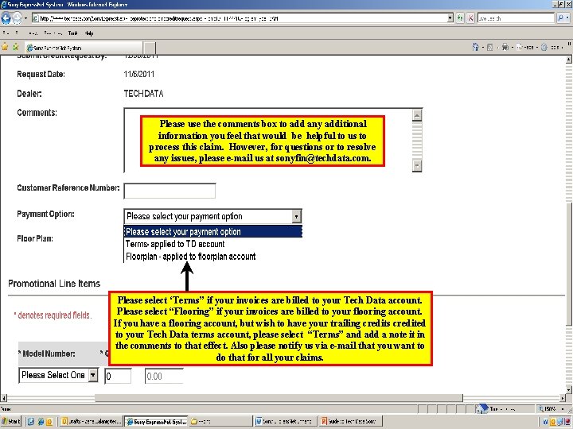Click the Outlook quick launch icon

point(49,422)
